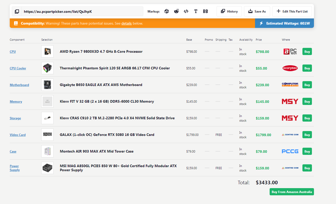The height and width of the screenshot is (204, 336).
Task: Open Gigabyte B650 EAGLE AX product name
Action: tap(101, 85)
